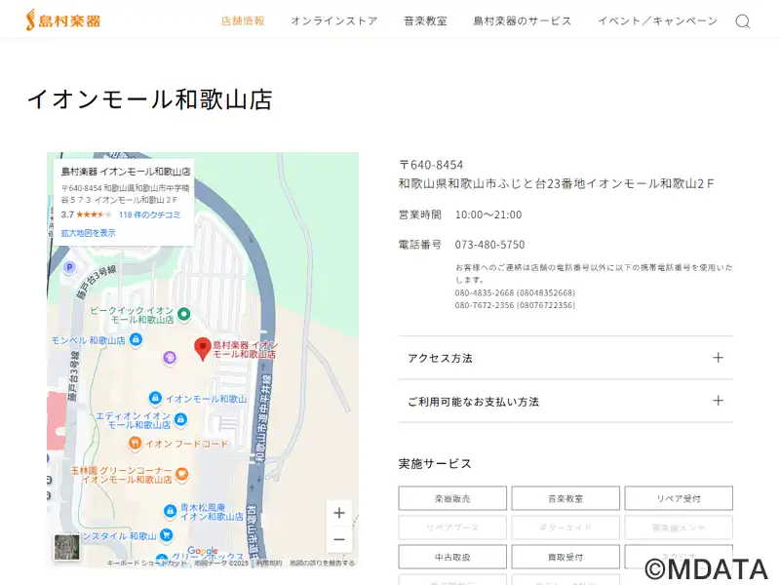
Task: Click the エディオン イオンモール和歌山店 marker
Action: pos(180,419)
